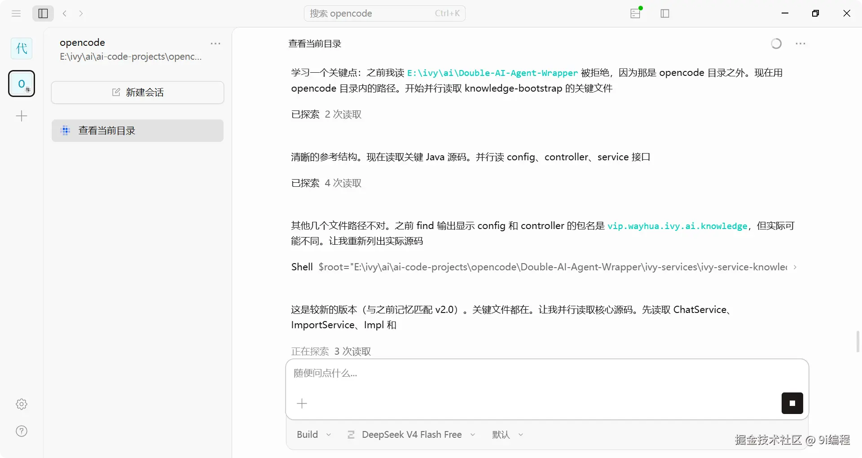Click the vip.wayhua.ivy.ai.knowledge package text
The height and width of the screenshot is (458, 862).
(x=677, y=226)
